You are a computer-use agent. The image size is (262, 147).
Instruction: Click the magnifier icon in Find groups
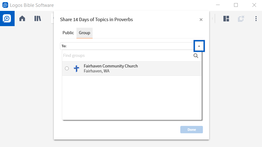pyautogui.click(x=196, y=56)
